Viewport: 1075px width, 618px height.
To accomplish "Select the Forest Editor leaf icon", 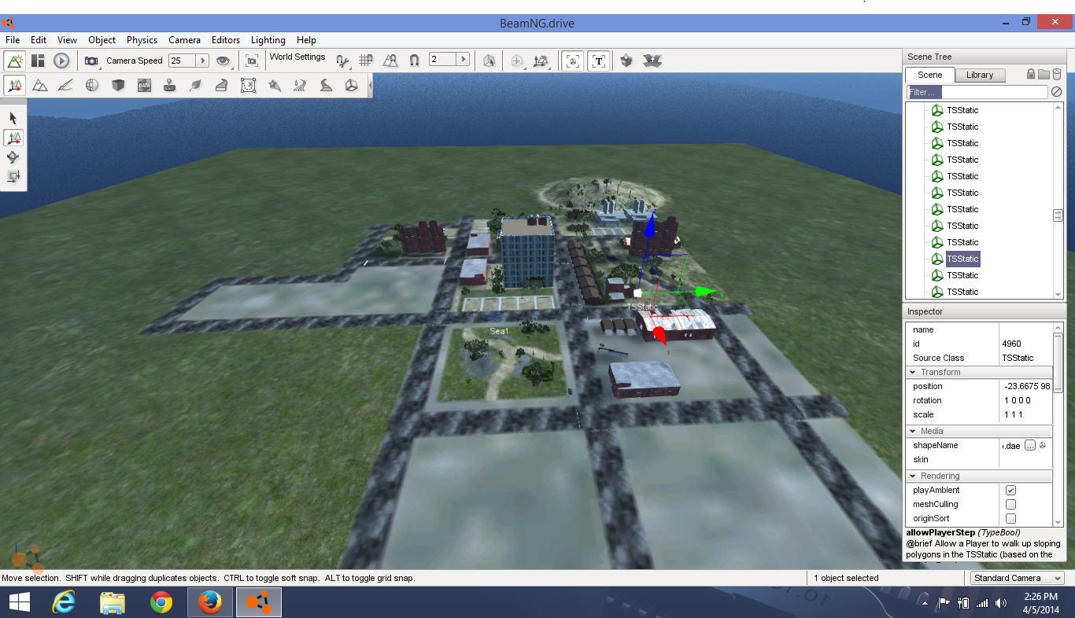I will [x=195, y=86].
